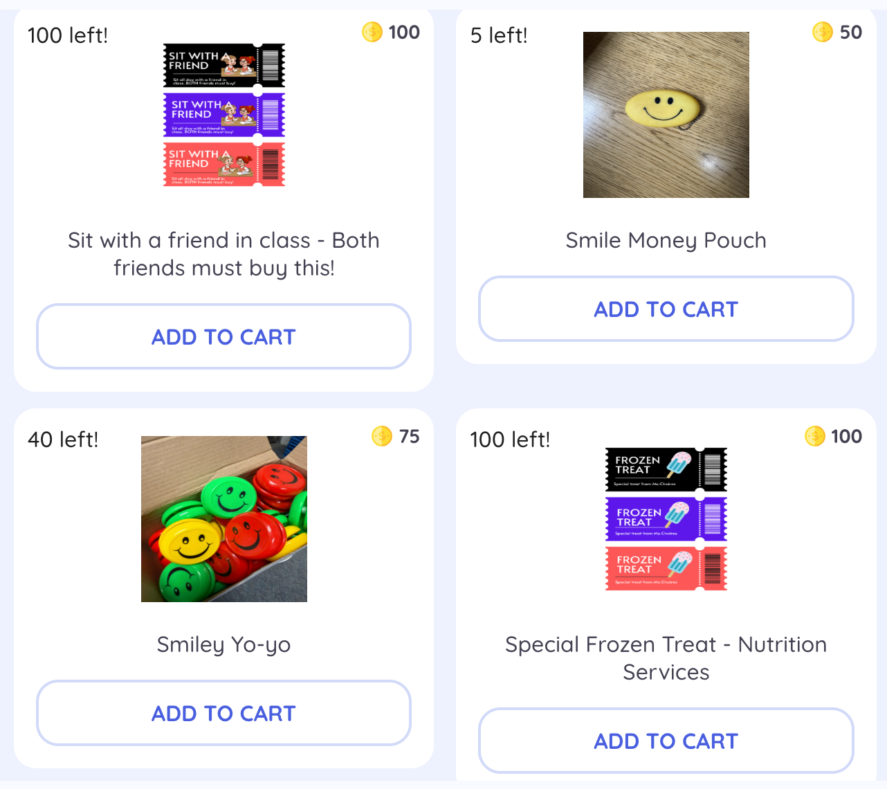Click coin icon on Smiley Yo-yo card
Viewport: 887px width, 789px height.
pyautogui.click(x=382, y=436)
